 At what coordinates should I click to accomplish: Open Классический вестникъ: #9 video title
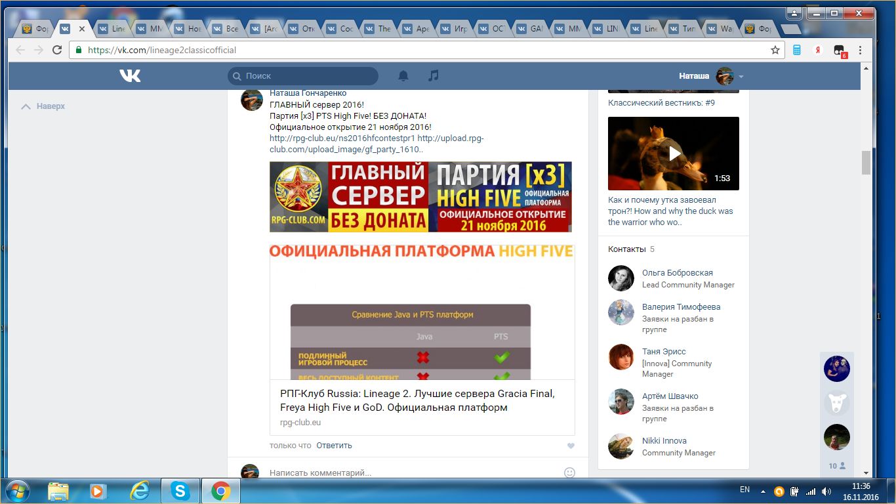coord(661,102)
